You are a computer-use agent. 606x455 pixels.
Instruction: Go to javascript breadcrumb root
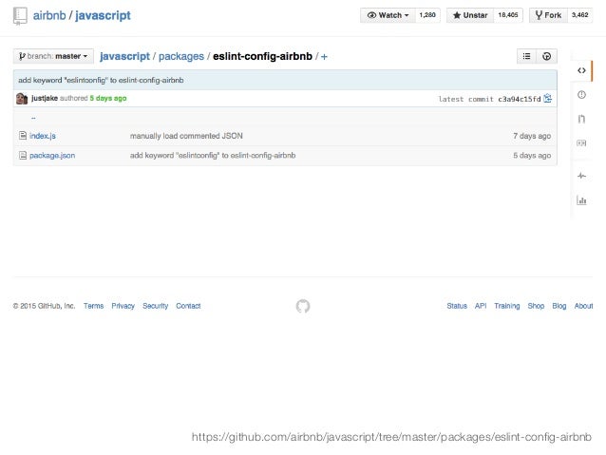point(124,56)
